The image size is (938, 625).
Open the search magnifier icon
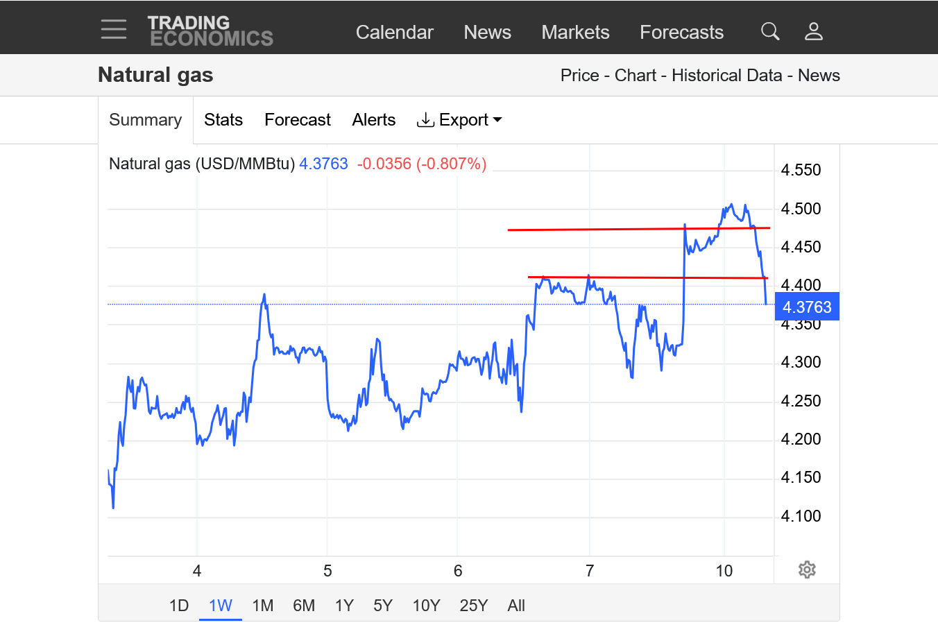pos(770,31)
